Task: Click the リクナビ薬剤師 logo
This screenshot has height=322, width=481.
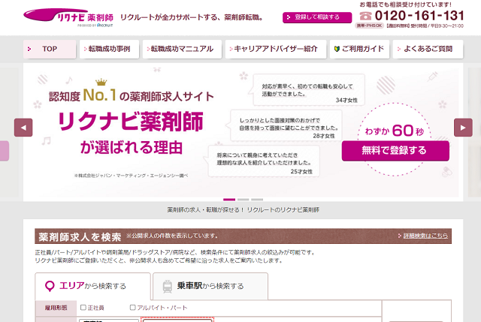Action: pyautogui.click(x=68, y=17)
